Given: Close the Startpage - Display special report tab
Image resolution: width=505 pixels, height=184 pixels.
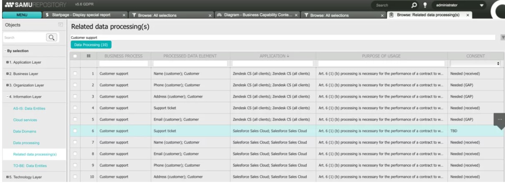Looking at the screenshot, I should click(124, 15).
